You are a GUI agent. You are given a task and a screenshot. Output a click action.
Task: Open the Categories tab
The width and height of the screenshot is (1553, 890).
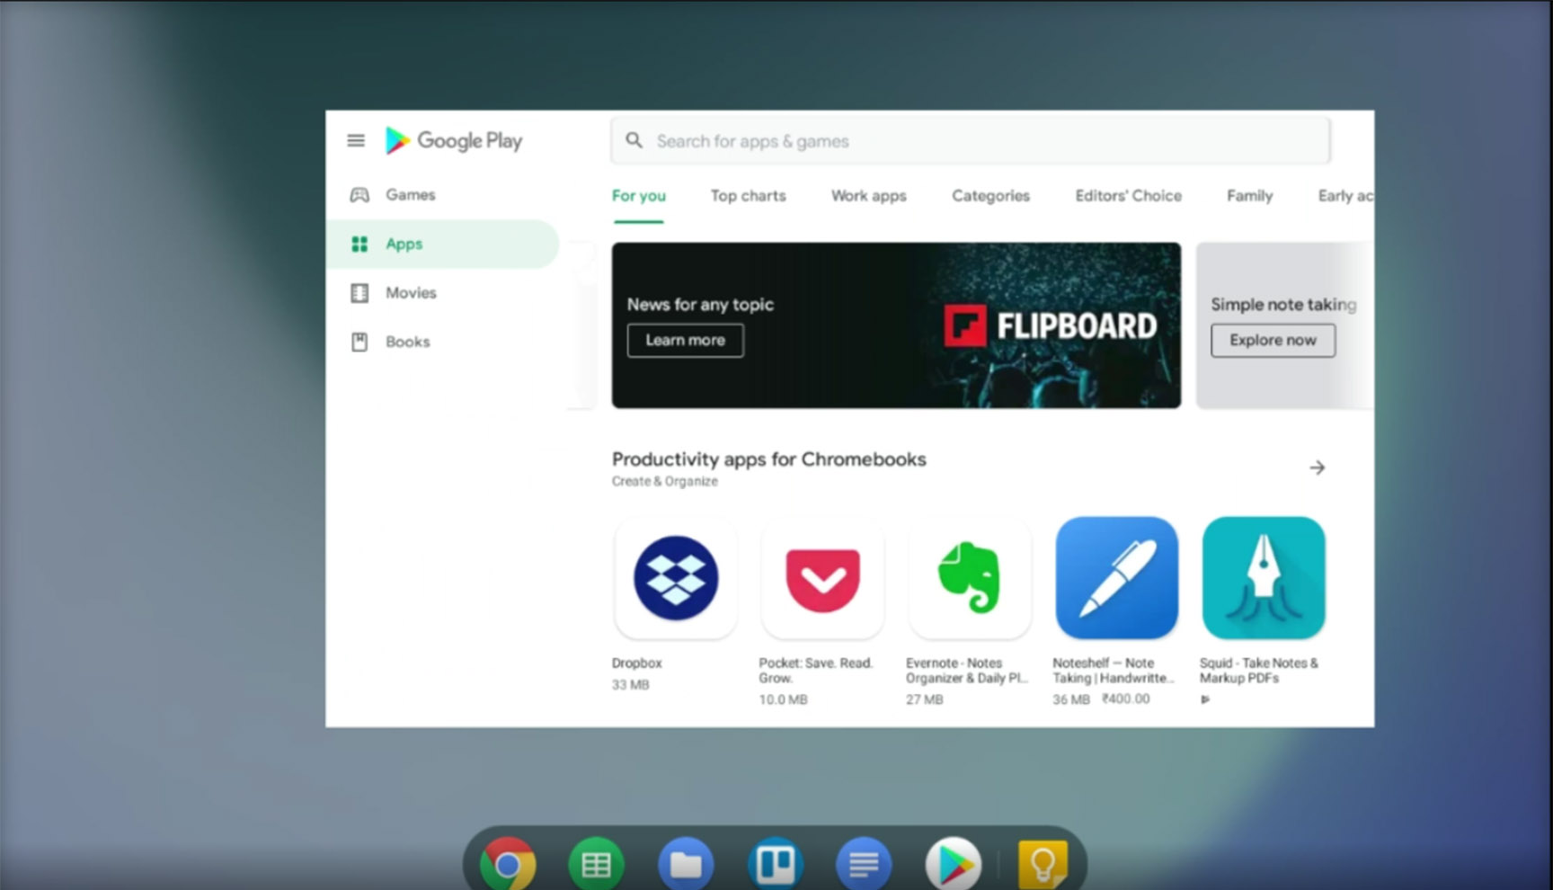(990, 196)
